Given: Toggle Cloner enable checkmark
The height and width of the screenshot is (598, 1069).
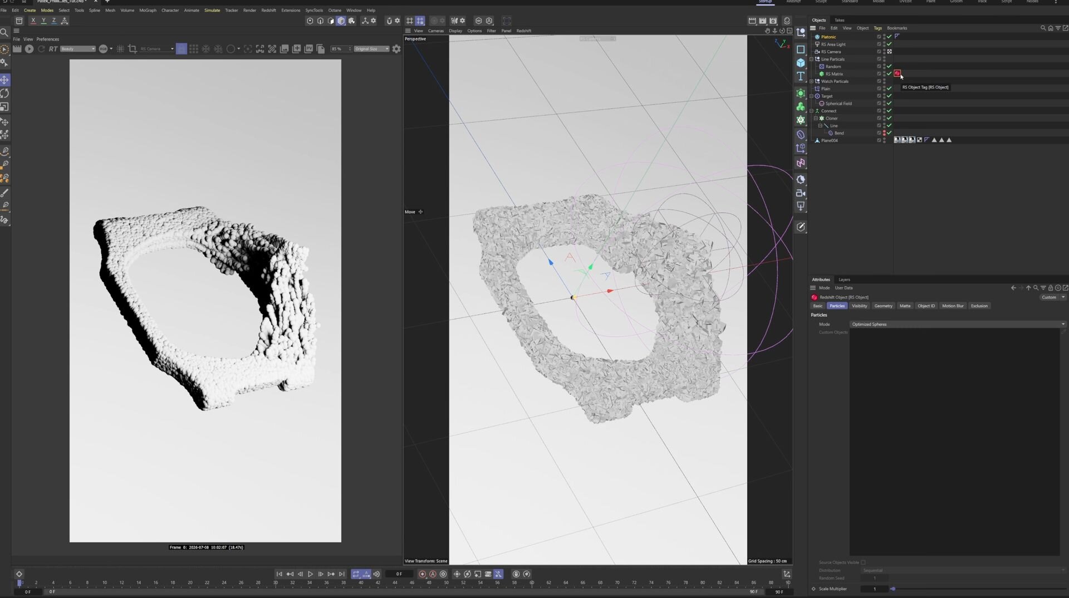Looking at the screenshot, I should click(x=889, y=118).
